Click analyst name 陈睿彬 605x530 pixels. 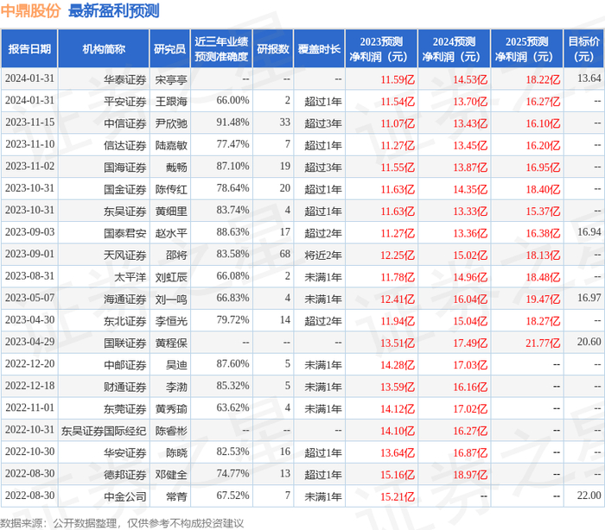[x=171, y=431]
